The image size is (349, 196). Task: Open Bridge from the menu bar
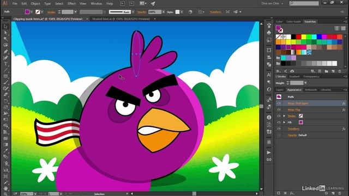123,3
